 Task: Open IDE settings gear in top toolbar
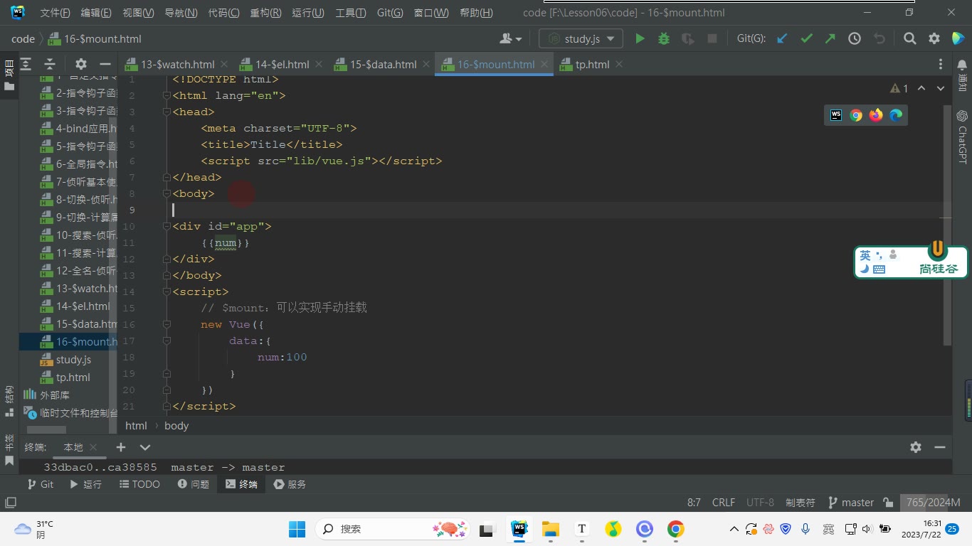(x=934, y=39)
